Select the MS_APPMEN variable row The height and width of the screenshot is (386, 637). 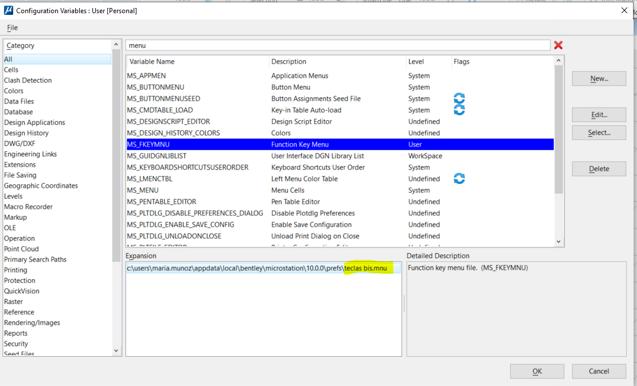pyautogui.click(x=340, y=76)
